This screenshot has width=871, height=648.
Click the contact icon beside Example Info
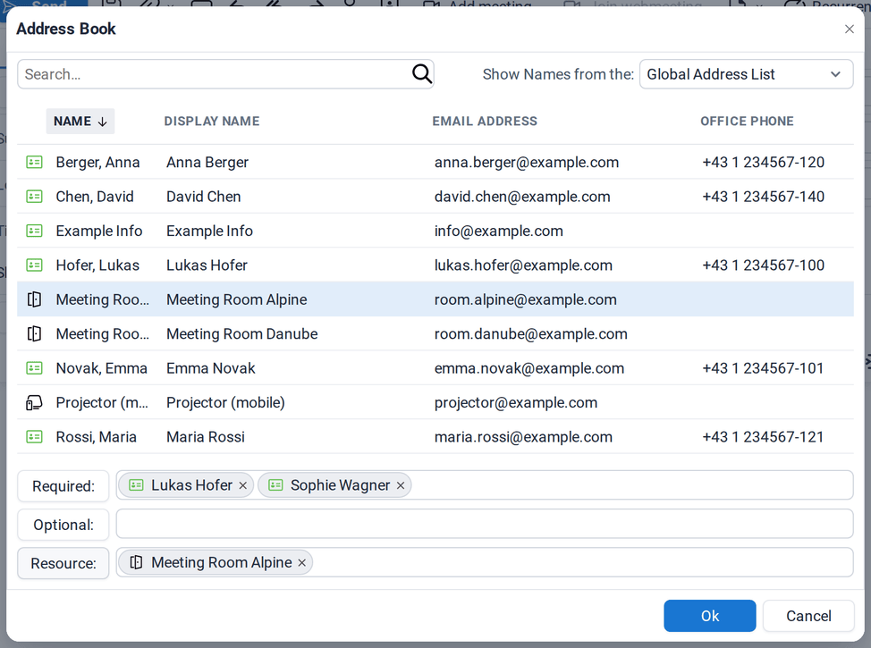pos(35,231)
